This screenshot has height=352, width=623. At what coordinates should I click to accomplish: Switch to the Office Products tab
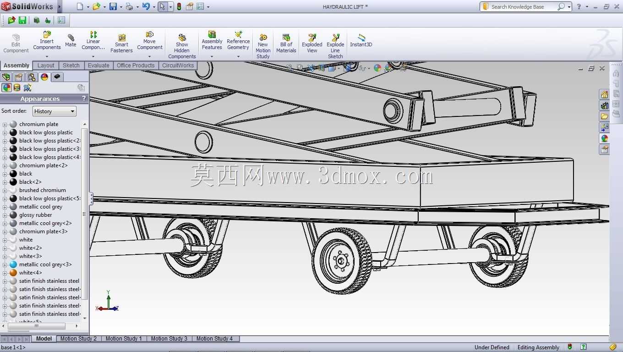pos(136,66)
